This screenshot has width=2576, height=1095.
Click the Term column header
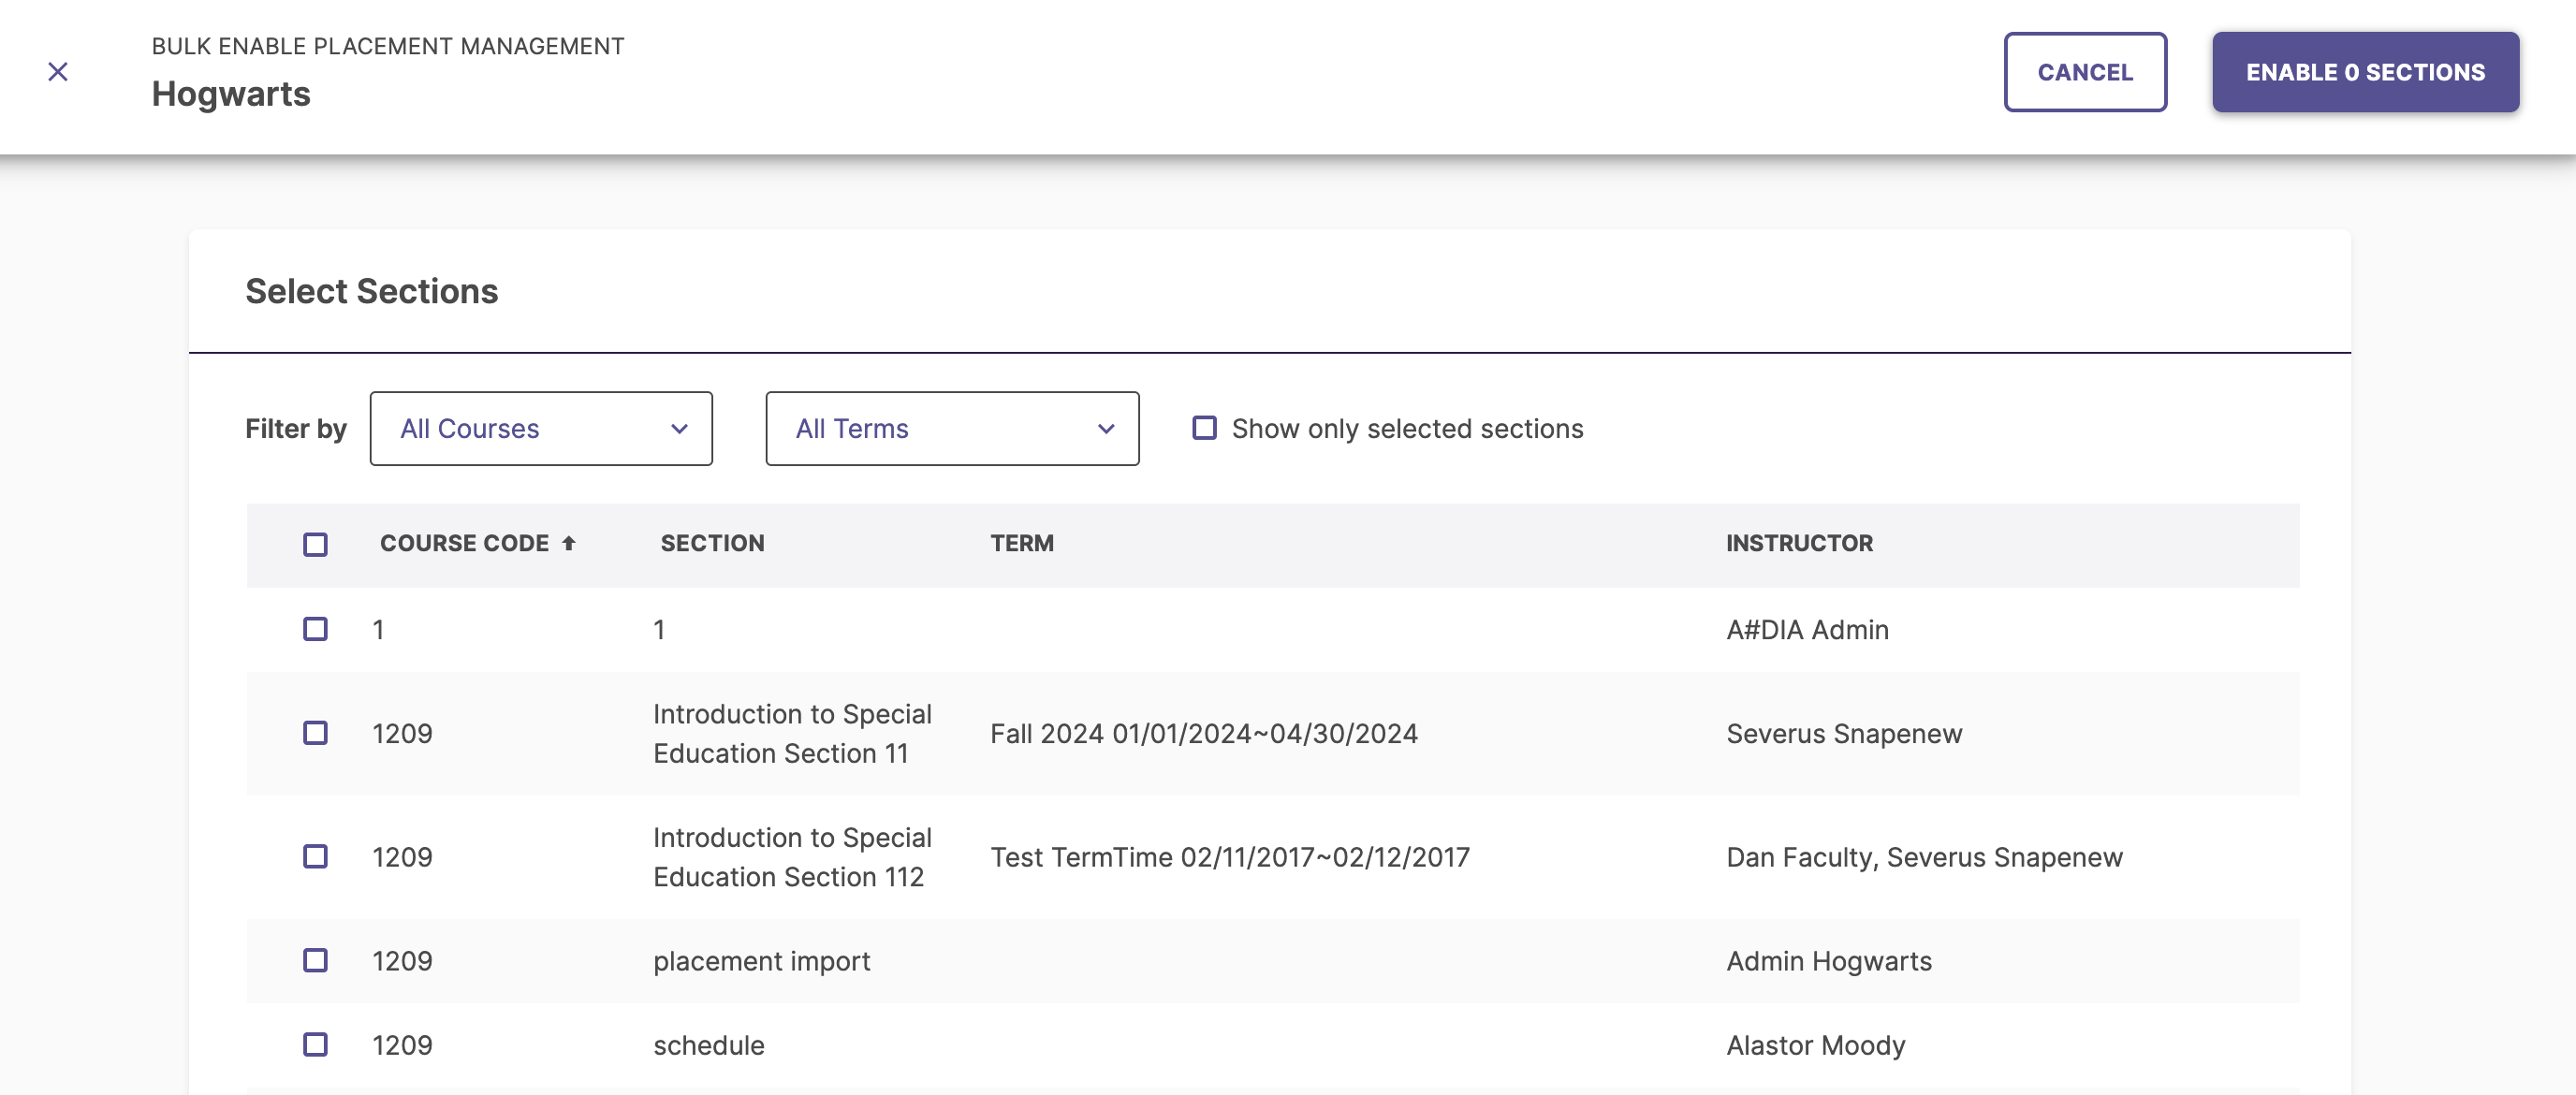pos(1022,543)
